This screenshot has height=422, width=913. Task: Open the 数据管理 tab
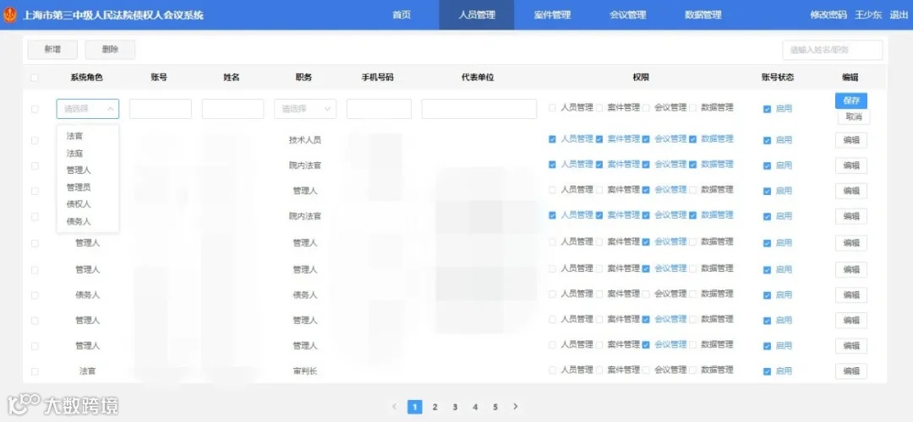click(703, 15)
